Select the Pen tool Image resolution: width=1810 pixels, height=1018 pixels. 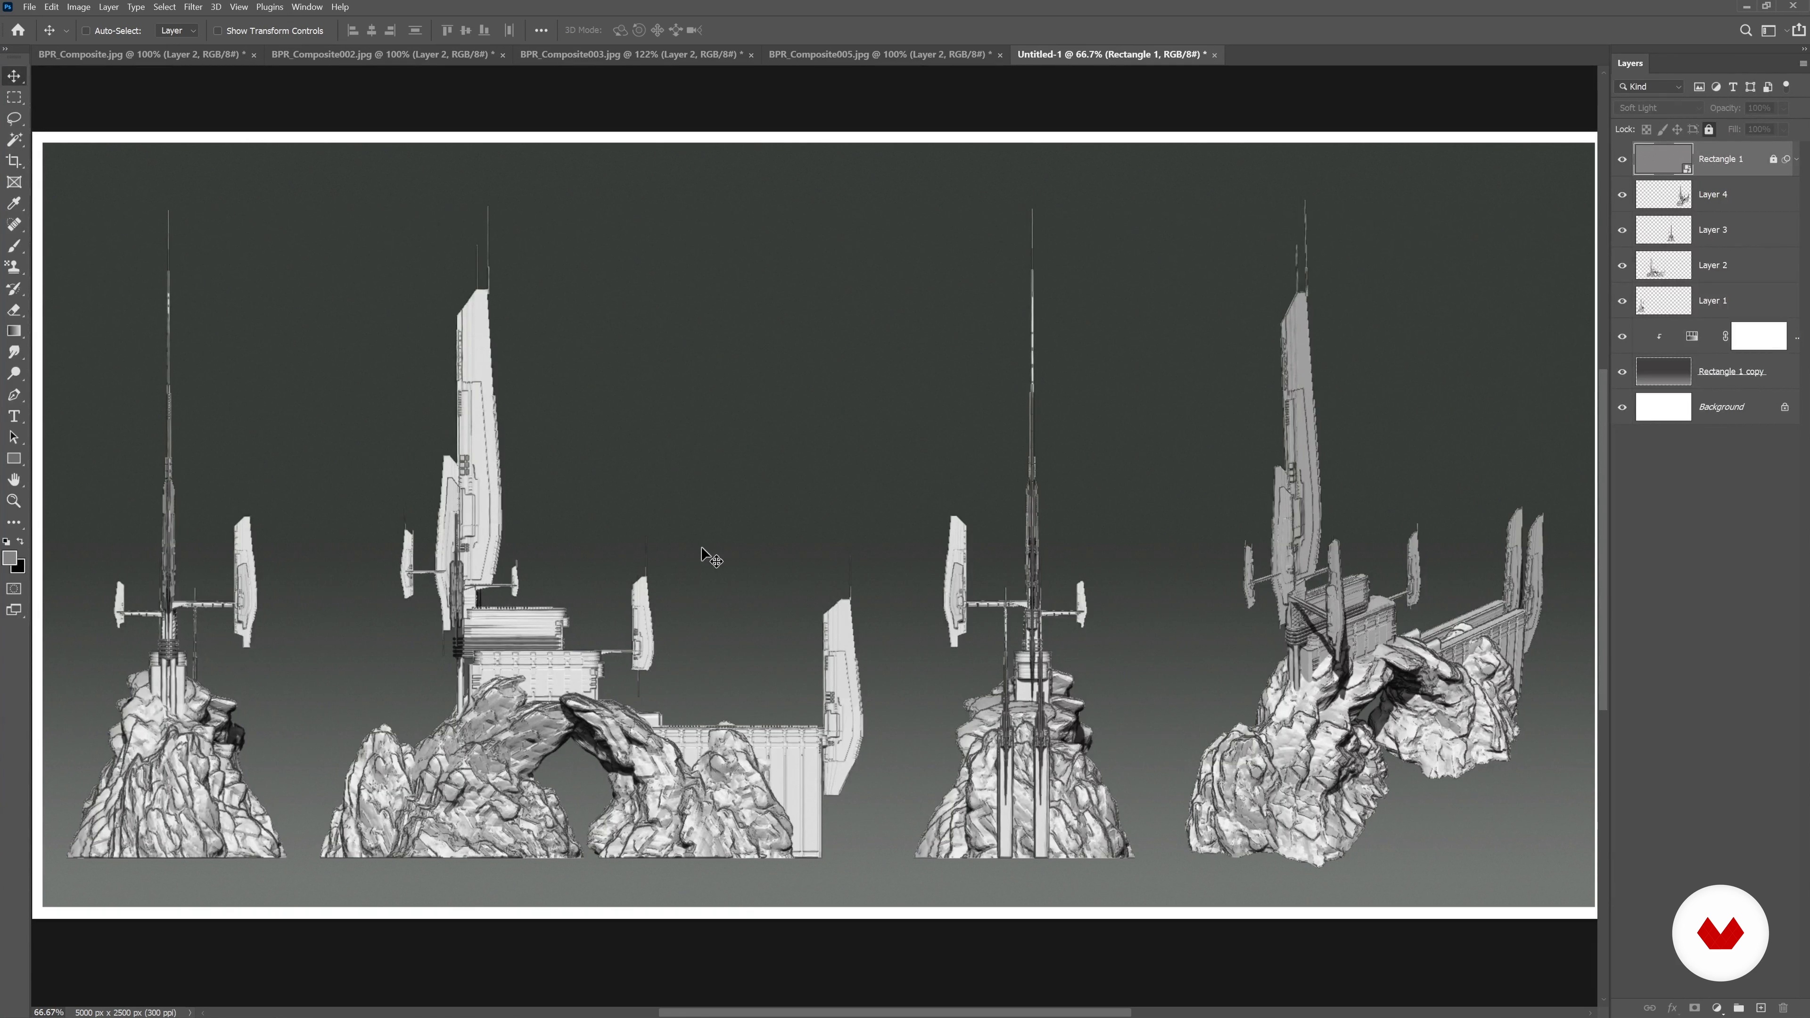point(14,395)
